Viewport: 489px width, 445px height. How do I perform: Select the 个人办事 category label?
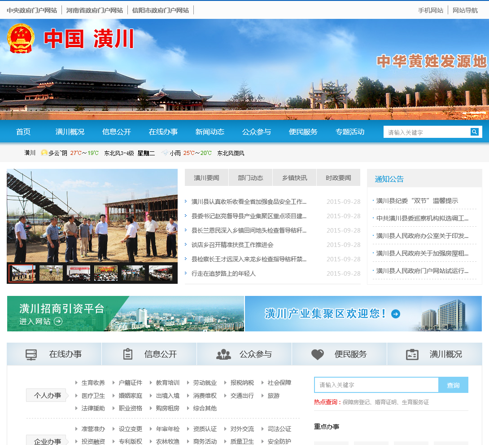[x=48, y=396]
